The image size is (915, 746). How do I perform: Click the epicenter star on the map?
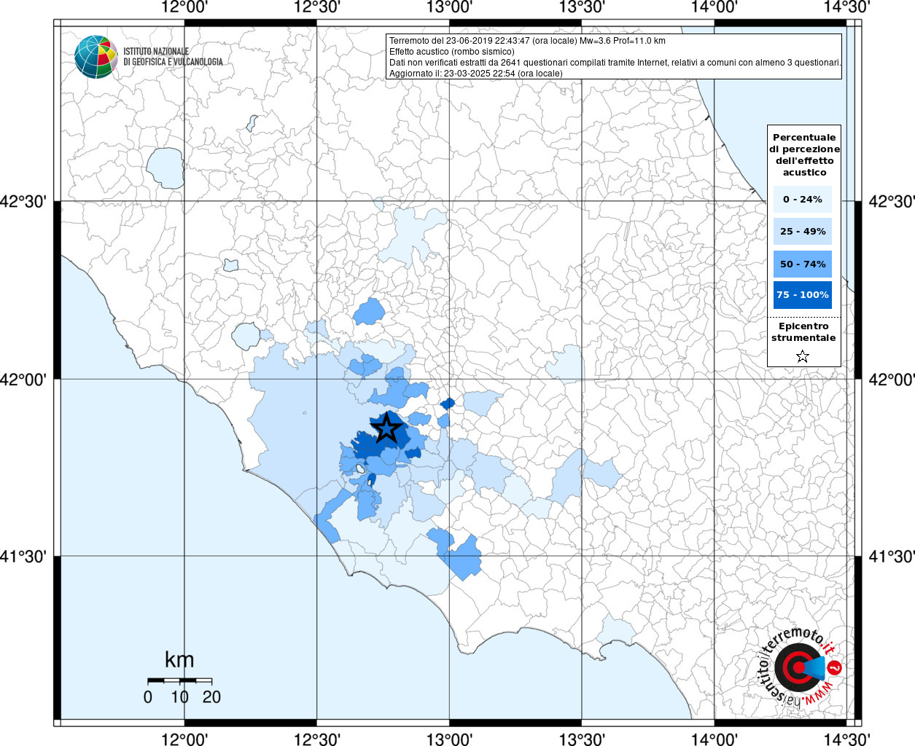[386, 428]
